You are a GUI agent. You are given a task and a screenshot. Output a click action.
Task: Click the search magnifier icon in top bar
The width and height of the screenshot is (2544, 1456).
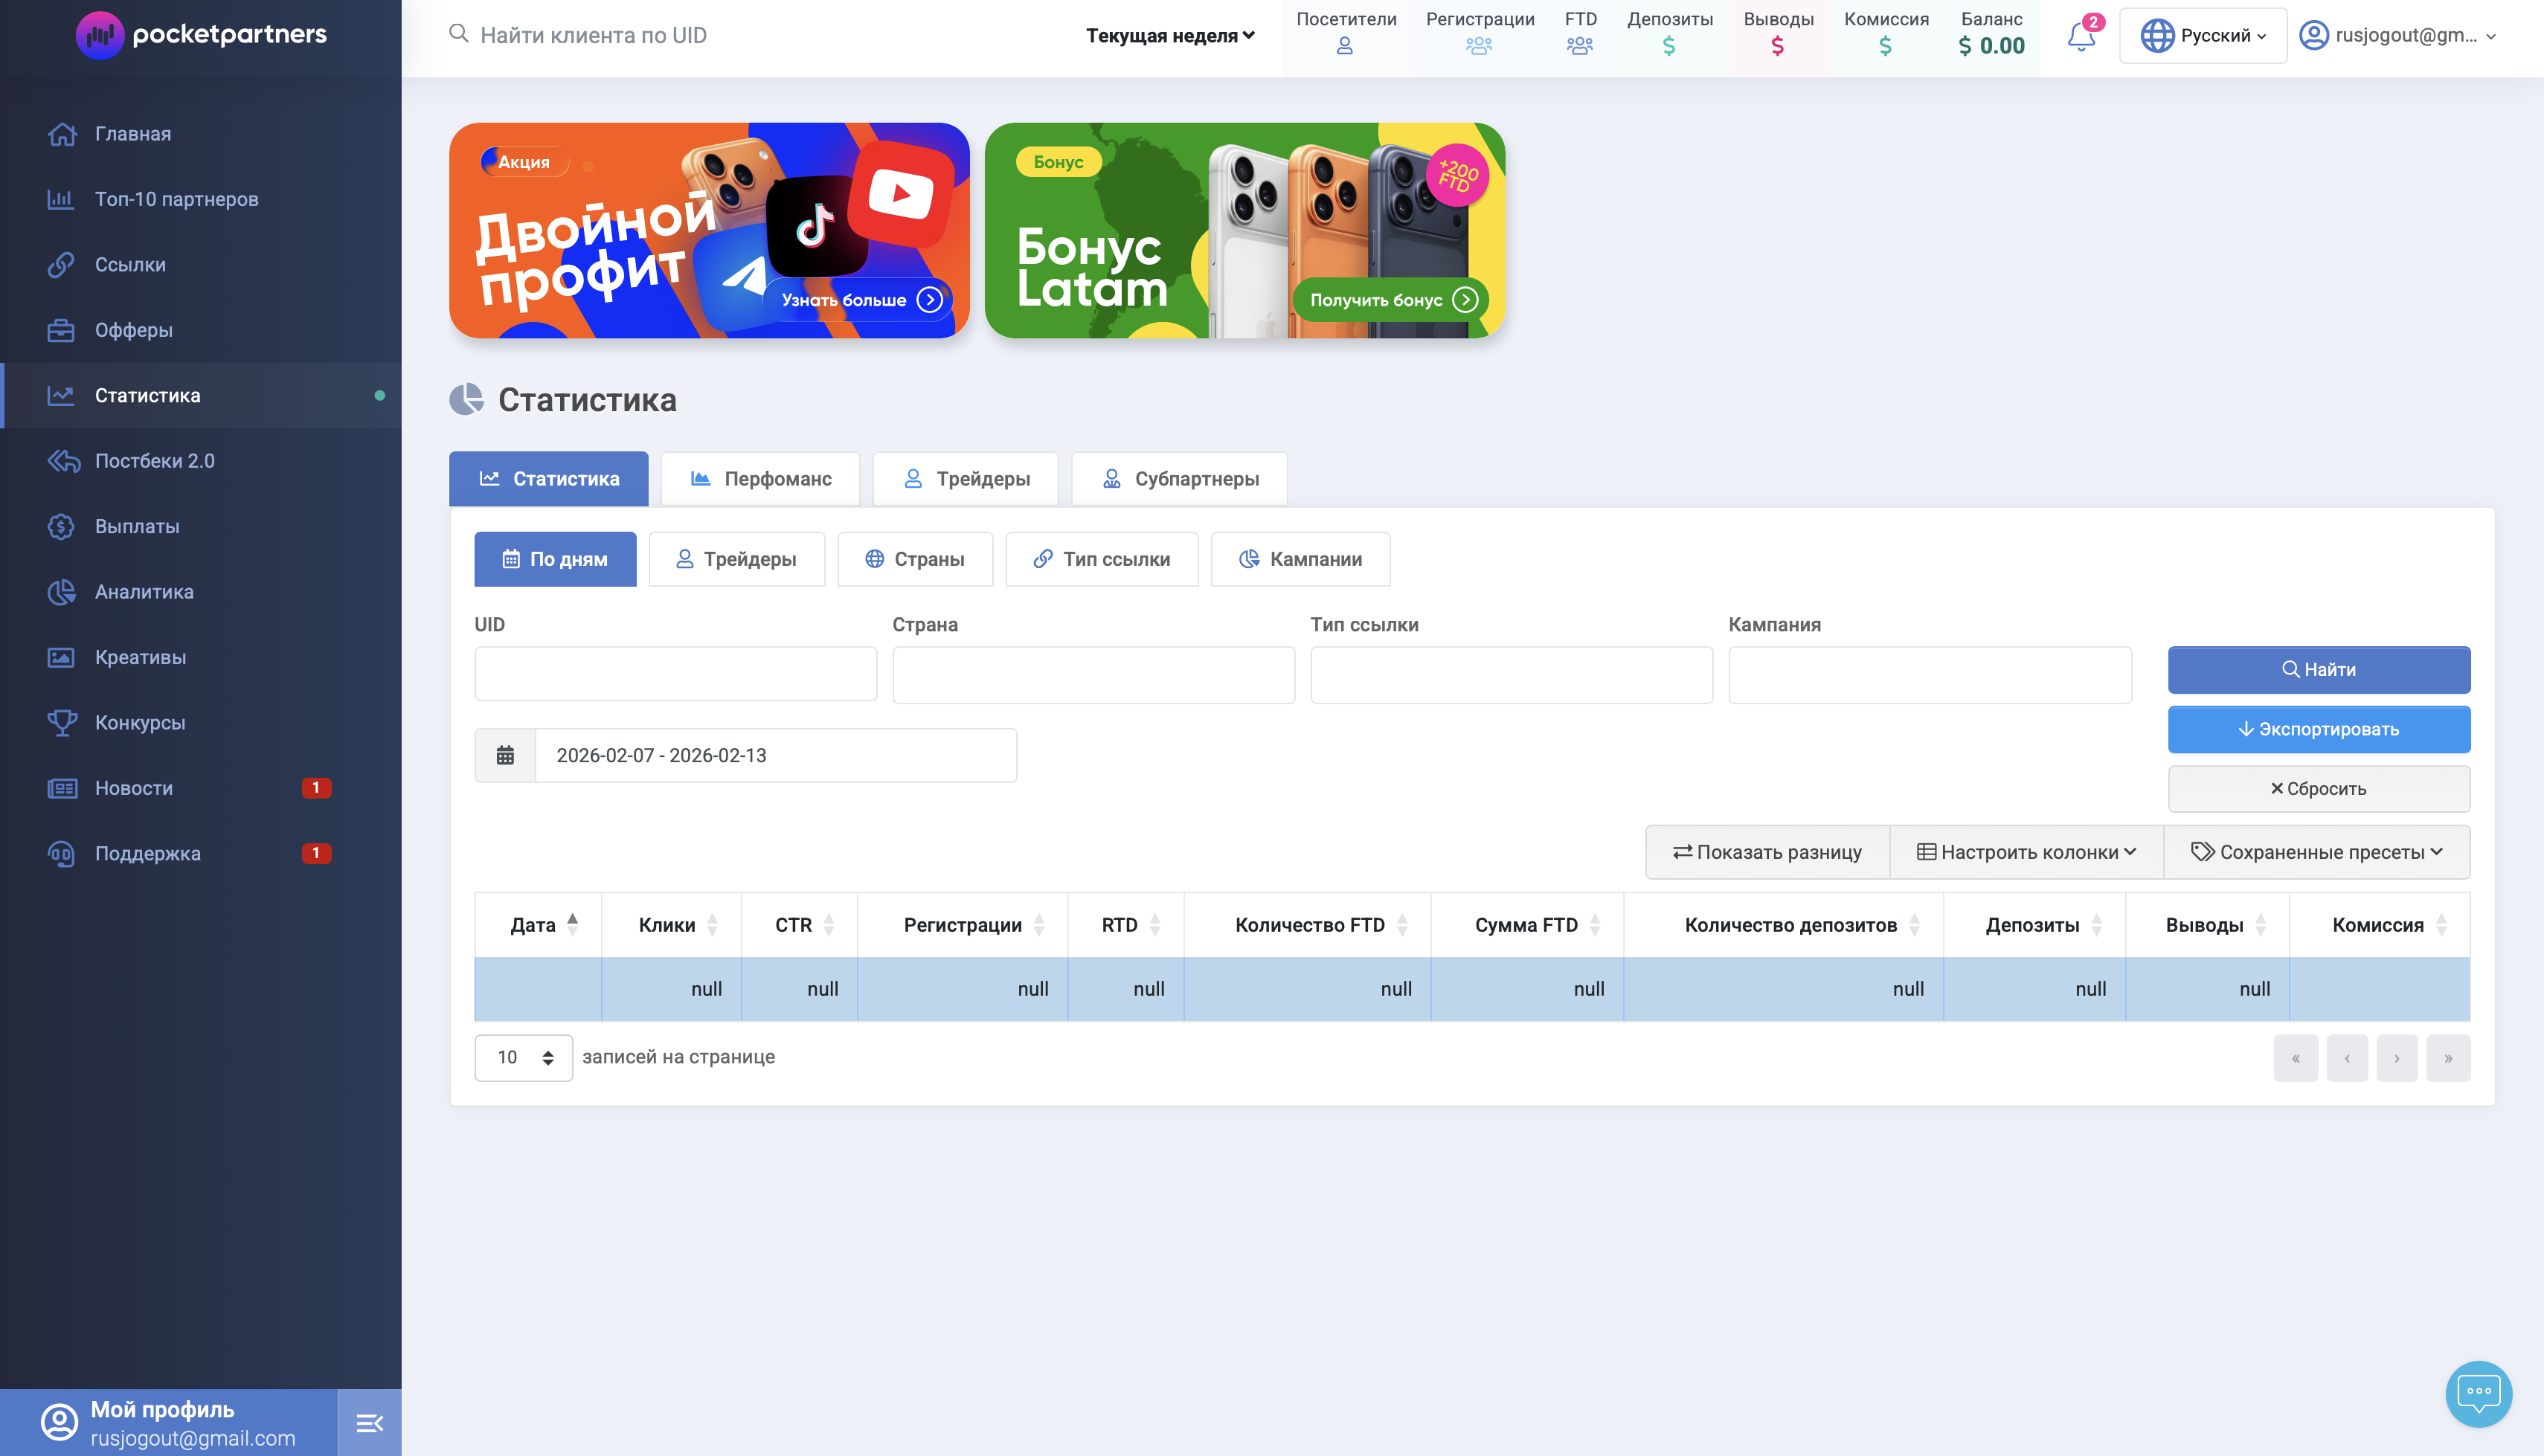tap(458, 34)
